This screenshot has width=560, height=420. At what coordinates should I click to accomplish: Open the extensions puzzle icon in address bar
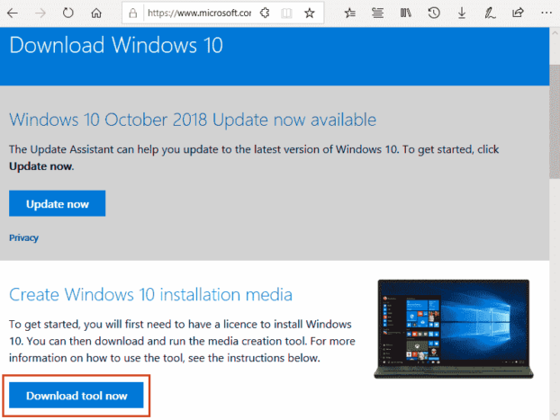(x=265, y=13)
